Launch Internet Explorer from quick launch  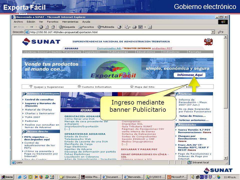[19, 177]
